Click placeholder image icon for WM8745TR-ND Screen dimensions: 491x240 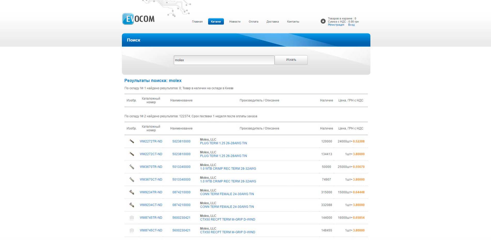(x=132, y=218)
